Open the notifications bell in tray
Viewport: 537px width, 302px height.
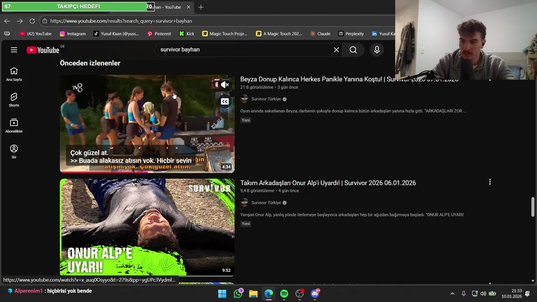(528, 294)
